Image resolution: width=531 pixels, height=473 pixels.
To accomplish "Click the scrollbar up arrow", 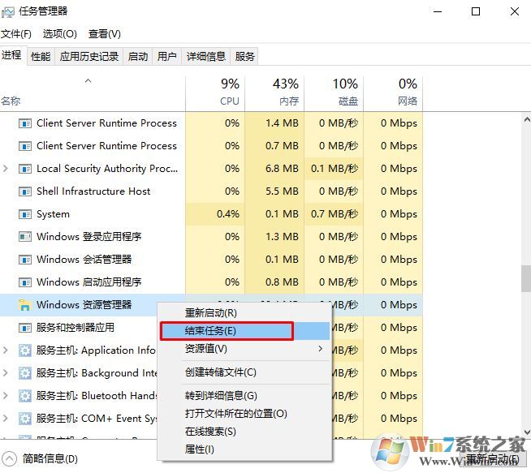I will click(x=527, y=119).
